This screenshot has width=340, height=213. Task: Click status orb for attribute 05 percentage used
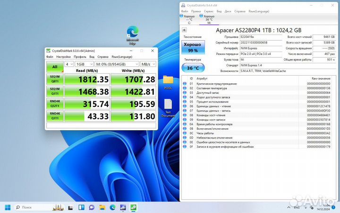coord(185,101)
